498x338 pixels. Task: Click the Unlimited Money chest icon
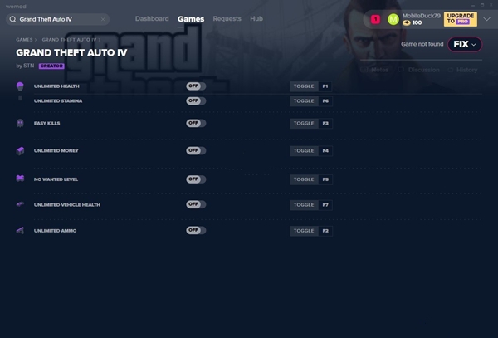[x=20, y=151]
